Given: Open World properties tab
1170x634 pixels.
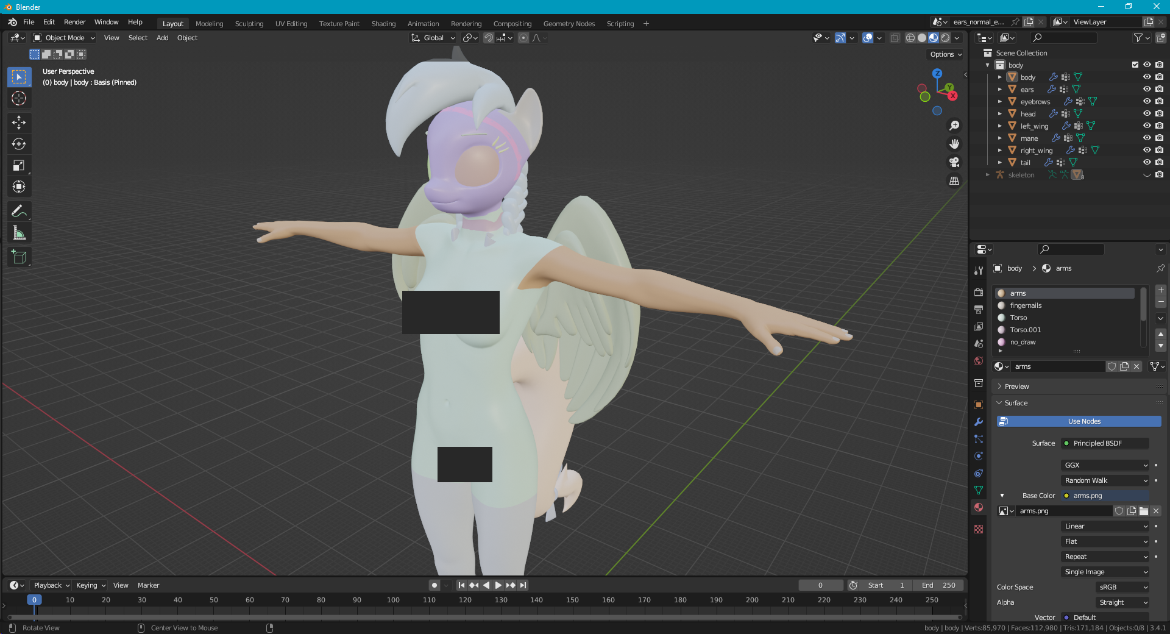Looking at the screenshot, I should click(x=979, y=361).
